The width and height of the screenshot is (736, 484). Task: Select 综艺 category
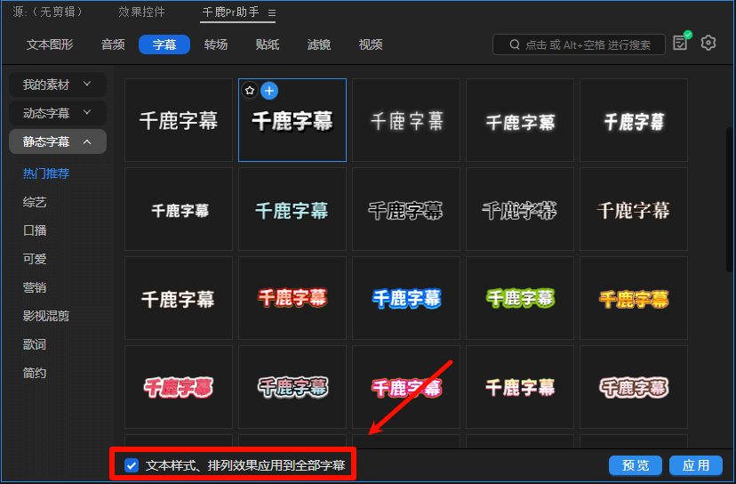click(35, 202)
